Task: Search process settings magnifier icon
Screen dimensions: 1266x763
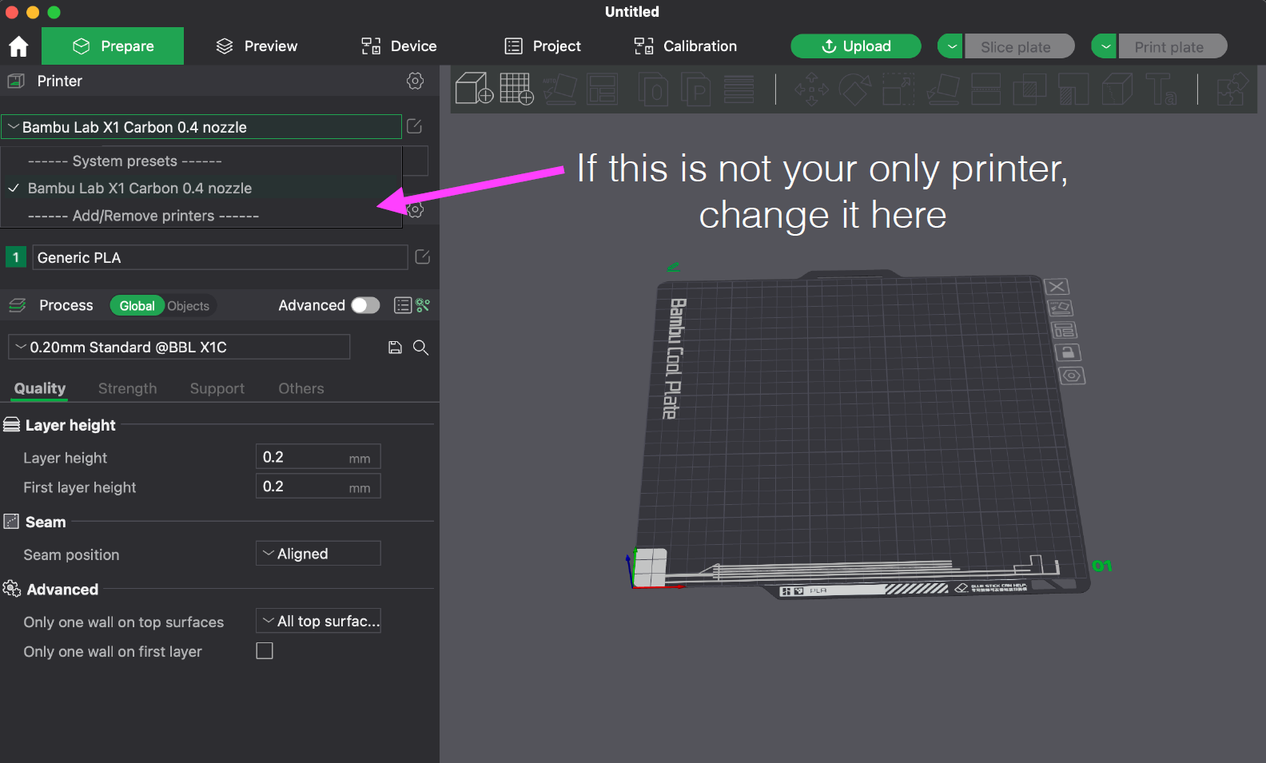Action: coord(420,348)
